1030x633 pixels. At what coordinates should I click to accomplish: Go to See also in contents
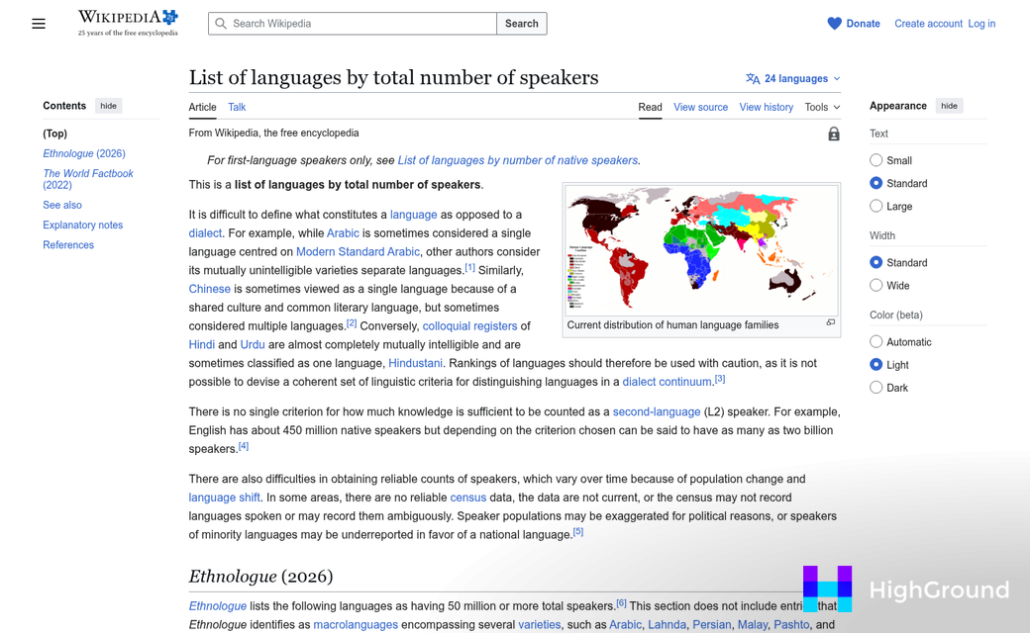[x=62, y=205]
